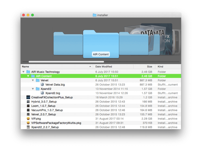Click the AIR Content folder icon in list
The width and height of the screenshot is (208, 153).
[x=33, y=76]
